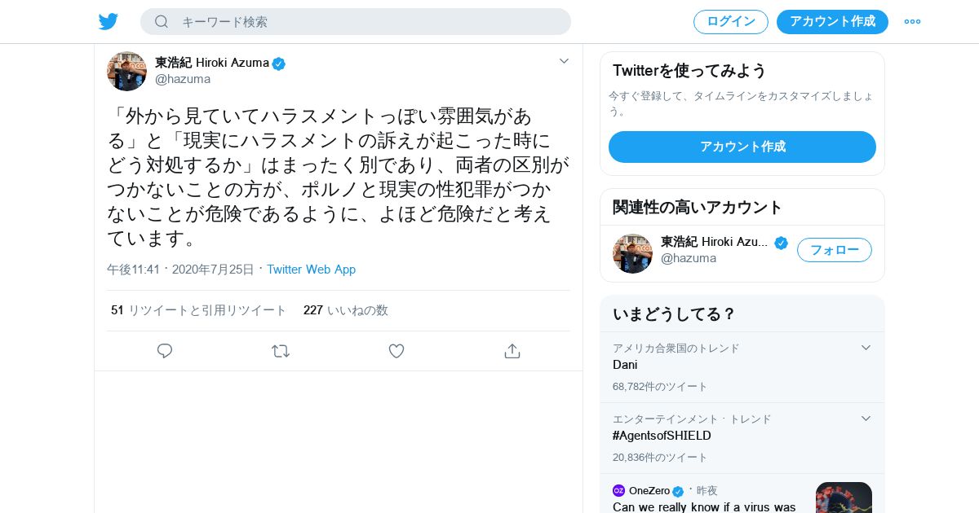This screenshot has width=979, height=513.
Task: Open the three-dot more menu
Action: coord(912,22)
